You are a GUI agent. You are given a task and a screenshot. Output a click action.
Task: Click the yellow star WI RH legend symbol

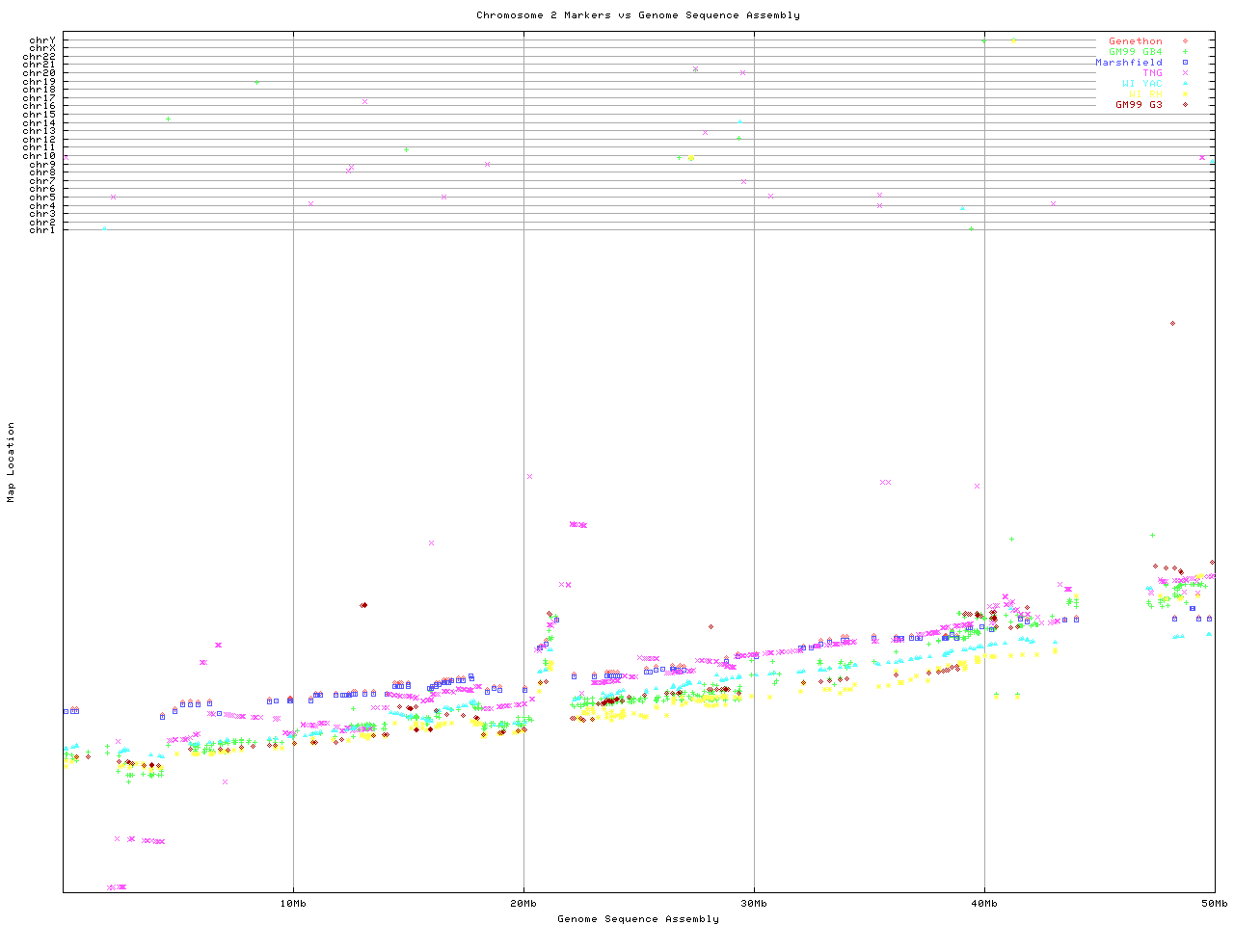point(1185,94)
